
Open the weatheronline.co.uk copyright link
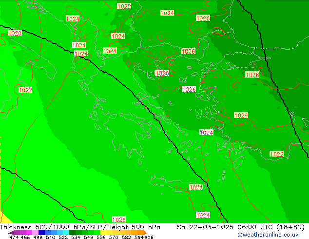point(268,235)
